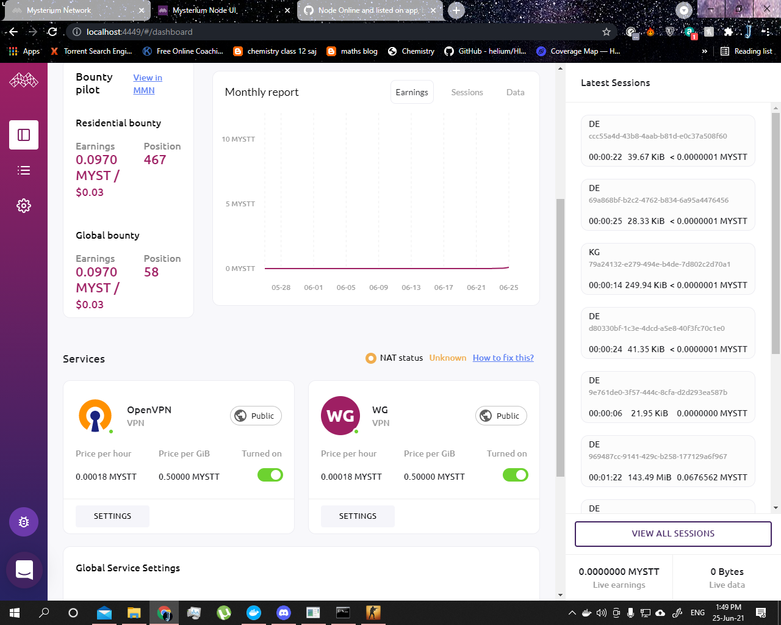Disable the WG service toggle

(515, 474)
